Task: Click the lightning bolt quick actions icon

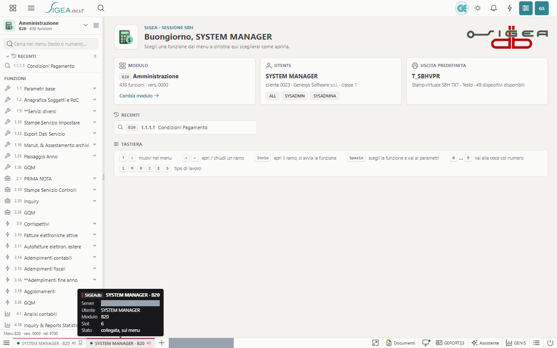Action: click(510, 8)
